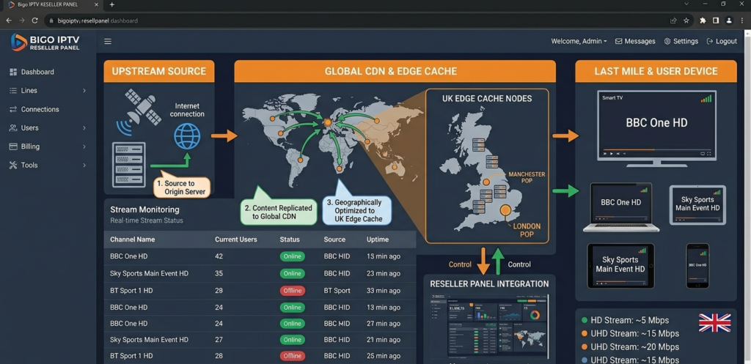This screenshot has width=751, height=364.
Task: Click the Manchester POP map marker
Action: click(x=486, y=182)
